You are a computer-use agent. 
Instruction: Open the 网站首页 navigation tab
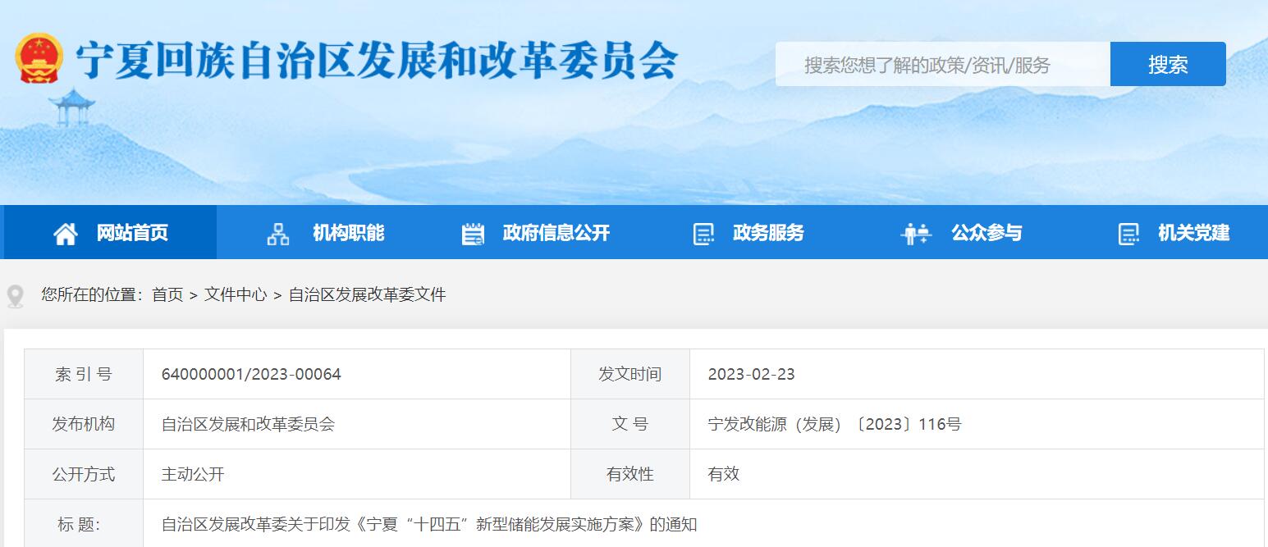tap(132, 233)
